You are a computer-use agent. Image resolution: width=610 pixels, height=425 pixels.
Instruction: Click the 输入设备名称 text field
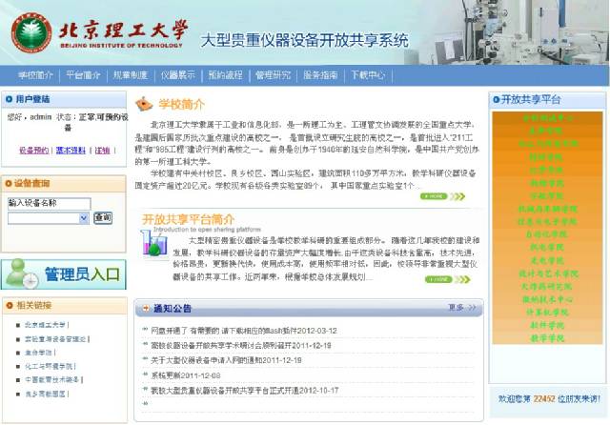coord(49,203)
